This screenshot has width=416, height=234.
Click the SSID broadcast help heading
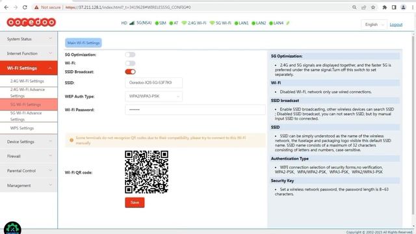(285, 101)
